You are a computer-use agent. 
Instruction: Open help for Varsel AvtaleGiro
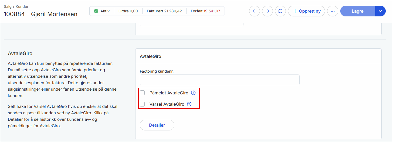(189, 104)
